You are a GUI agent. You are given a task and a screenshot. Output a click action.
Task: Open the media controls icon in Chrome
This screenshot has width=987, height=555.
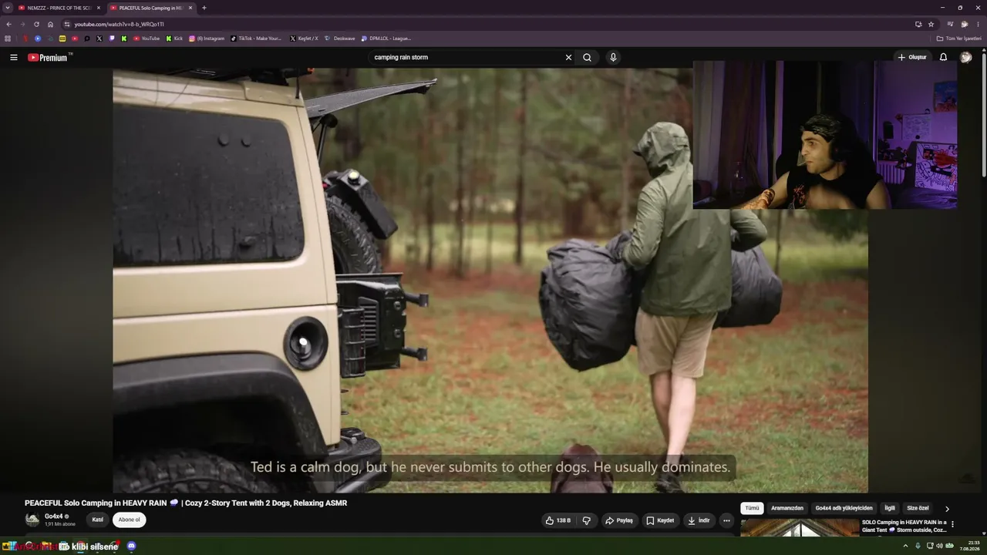[950, 24]
